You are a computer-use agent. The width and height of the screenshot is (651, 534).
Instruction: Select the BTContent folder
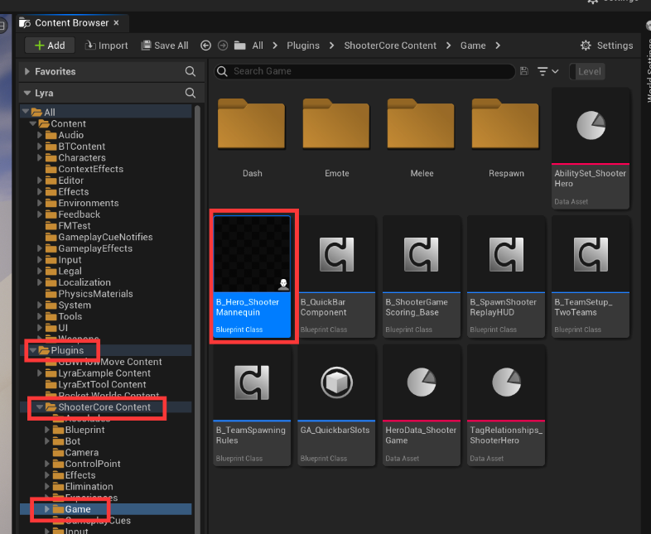click(81, 147)
